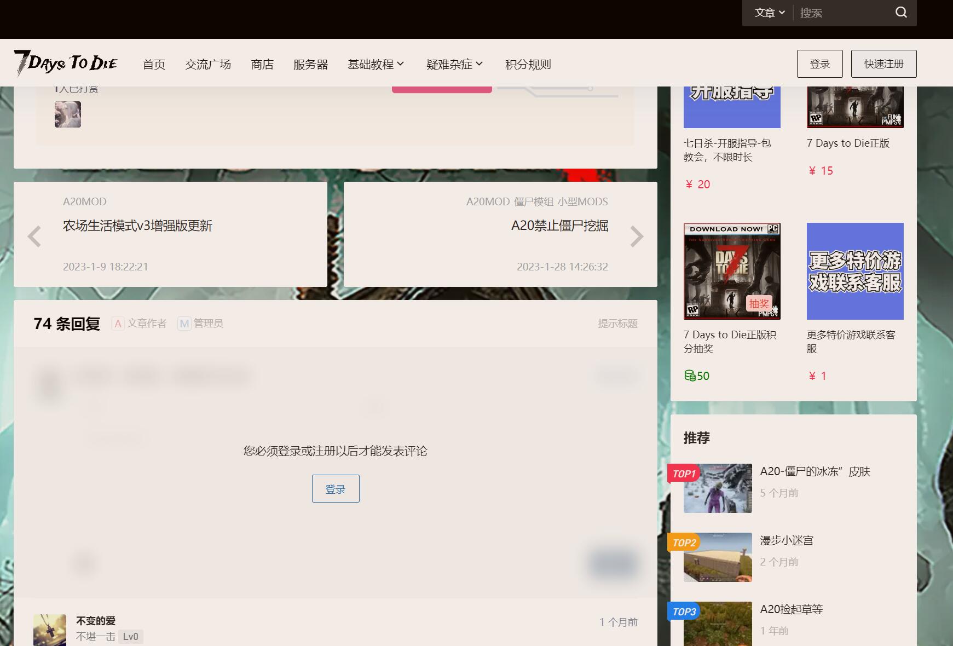Image resolution: width=953 pixels, height=646 pixels.
Task: Open the 积分规则 menu item
Action: tap(528, 65)
